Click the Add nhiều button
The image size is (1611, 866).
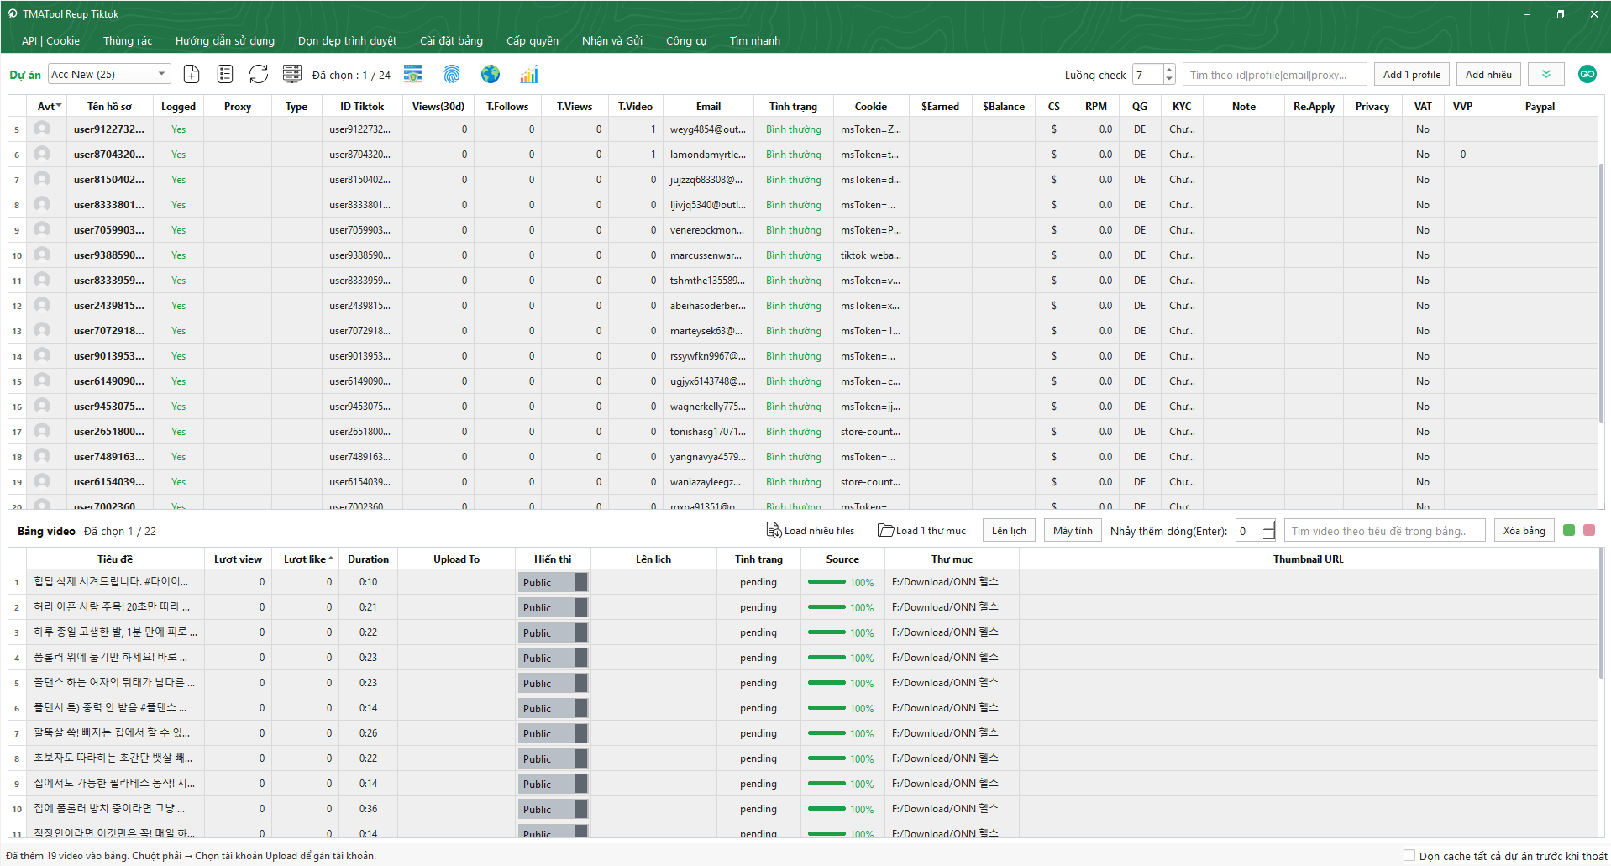tap(1488, 74)
